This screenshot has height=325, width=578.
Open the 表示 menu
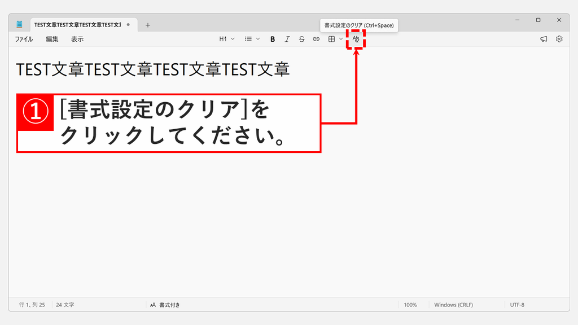pyautogui.click(x=77, y=39)
